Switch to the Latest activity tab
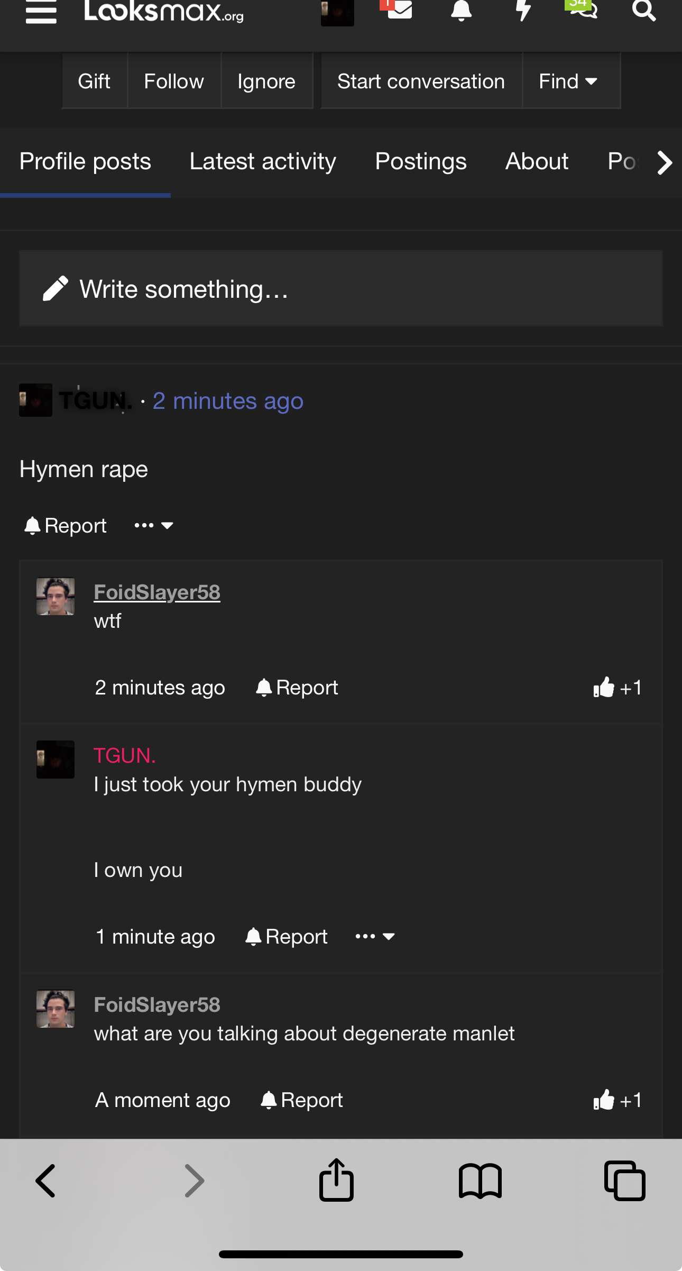This screenshot has width=682, height=1271. (263, 161)
